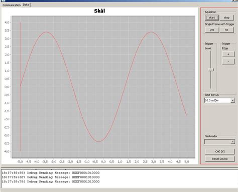Start the acquisition
This screenshot has height=192, width=238.
click(212, 18)
